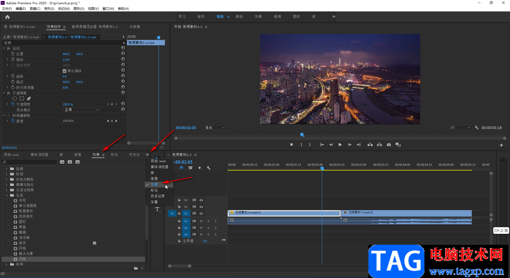Click the pen mask tool under opacity
510x278 pixels.
29,99
